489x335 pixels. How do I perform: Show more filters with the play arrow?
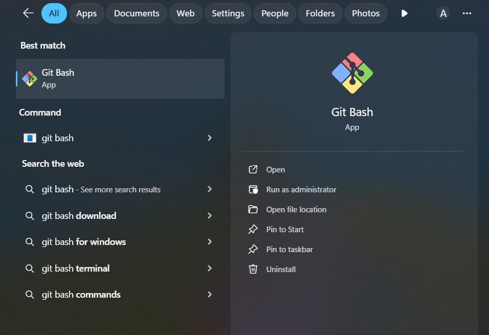point(404,13)
